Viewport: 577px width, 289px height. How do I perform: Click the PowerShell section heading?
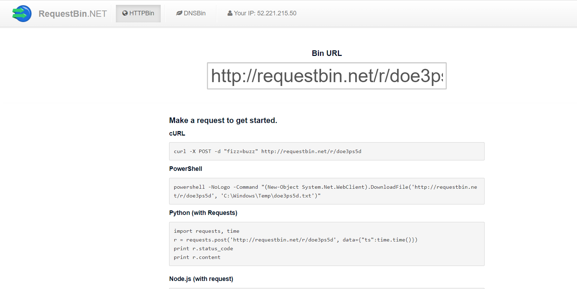[185, 169]
